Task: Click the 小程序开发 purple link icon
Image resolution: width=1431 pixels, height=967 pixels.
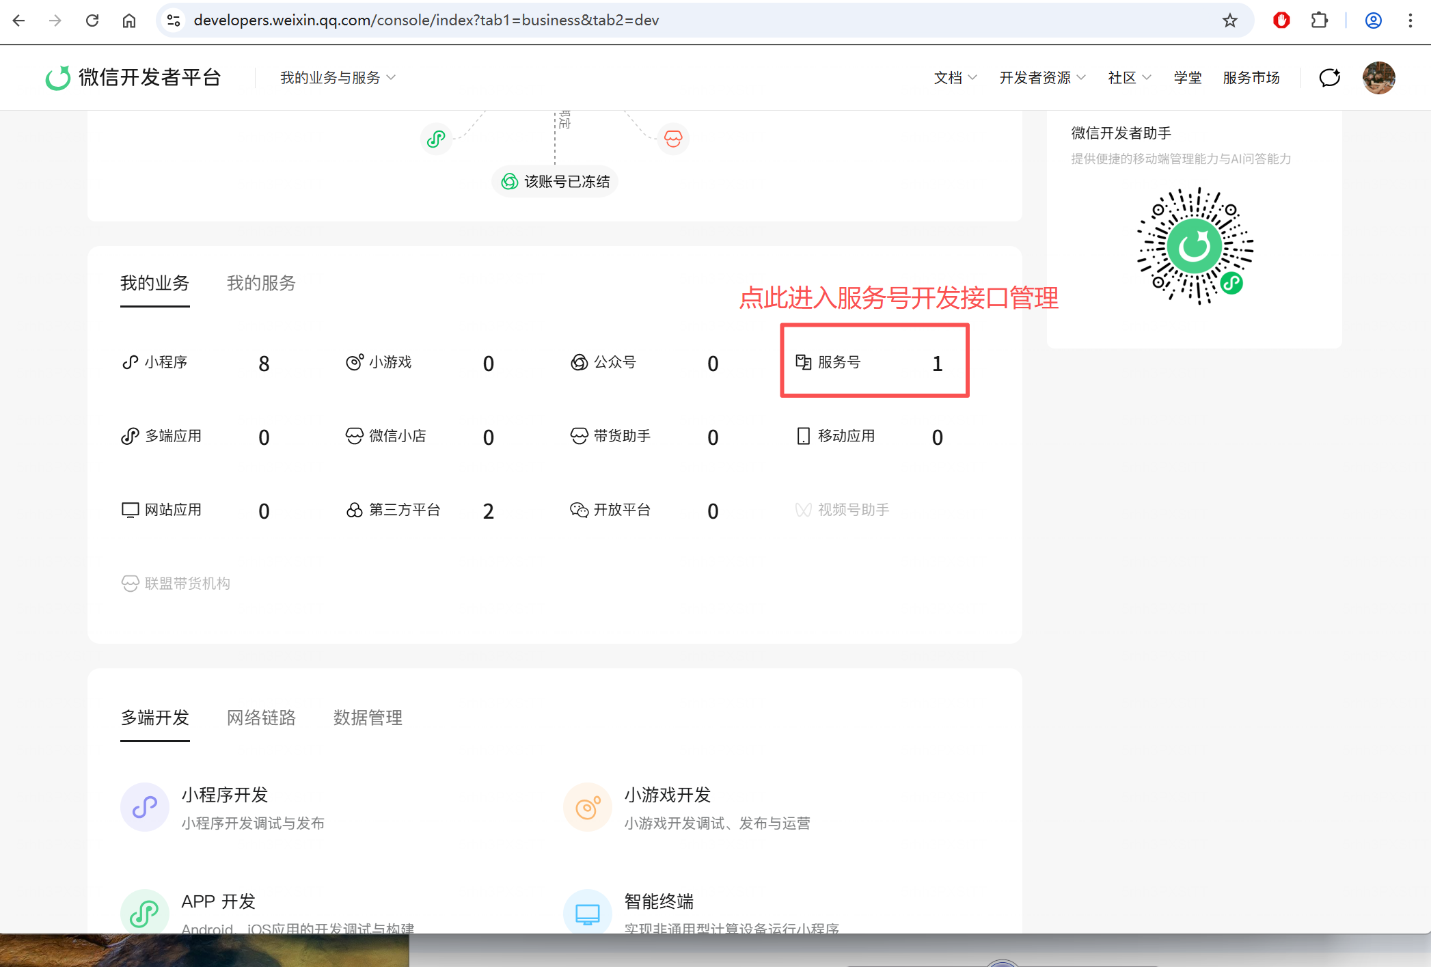Action: [145, 808]
